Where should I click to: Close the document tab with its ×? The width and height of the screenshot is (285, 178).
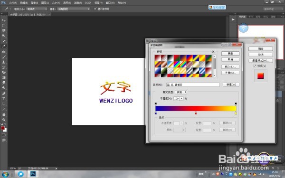(x=49, y=14)
